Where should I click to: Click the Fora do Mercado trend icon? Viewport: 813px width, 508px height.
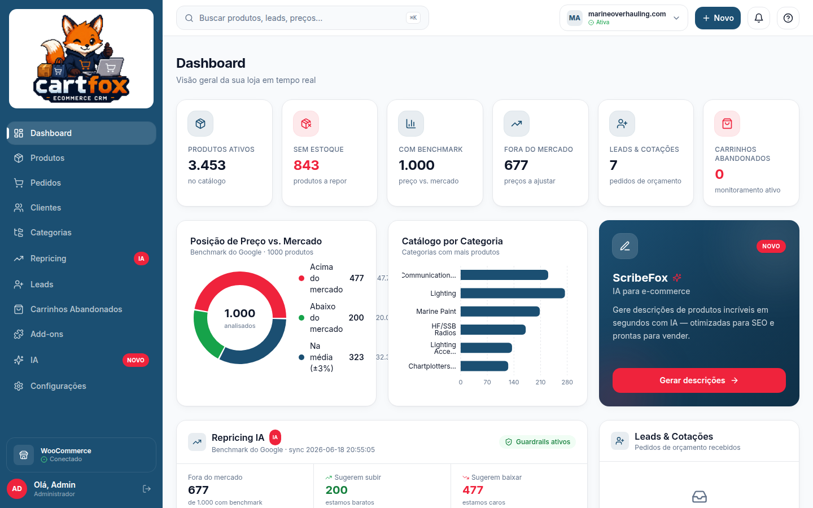(x=517, y=124)
